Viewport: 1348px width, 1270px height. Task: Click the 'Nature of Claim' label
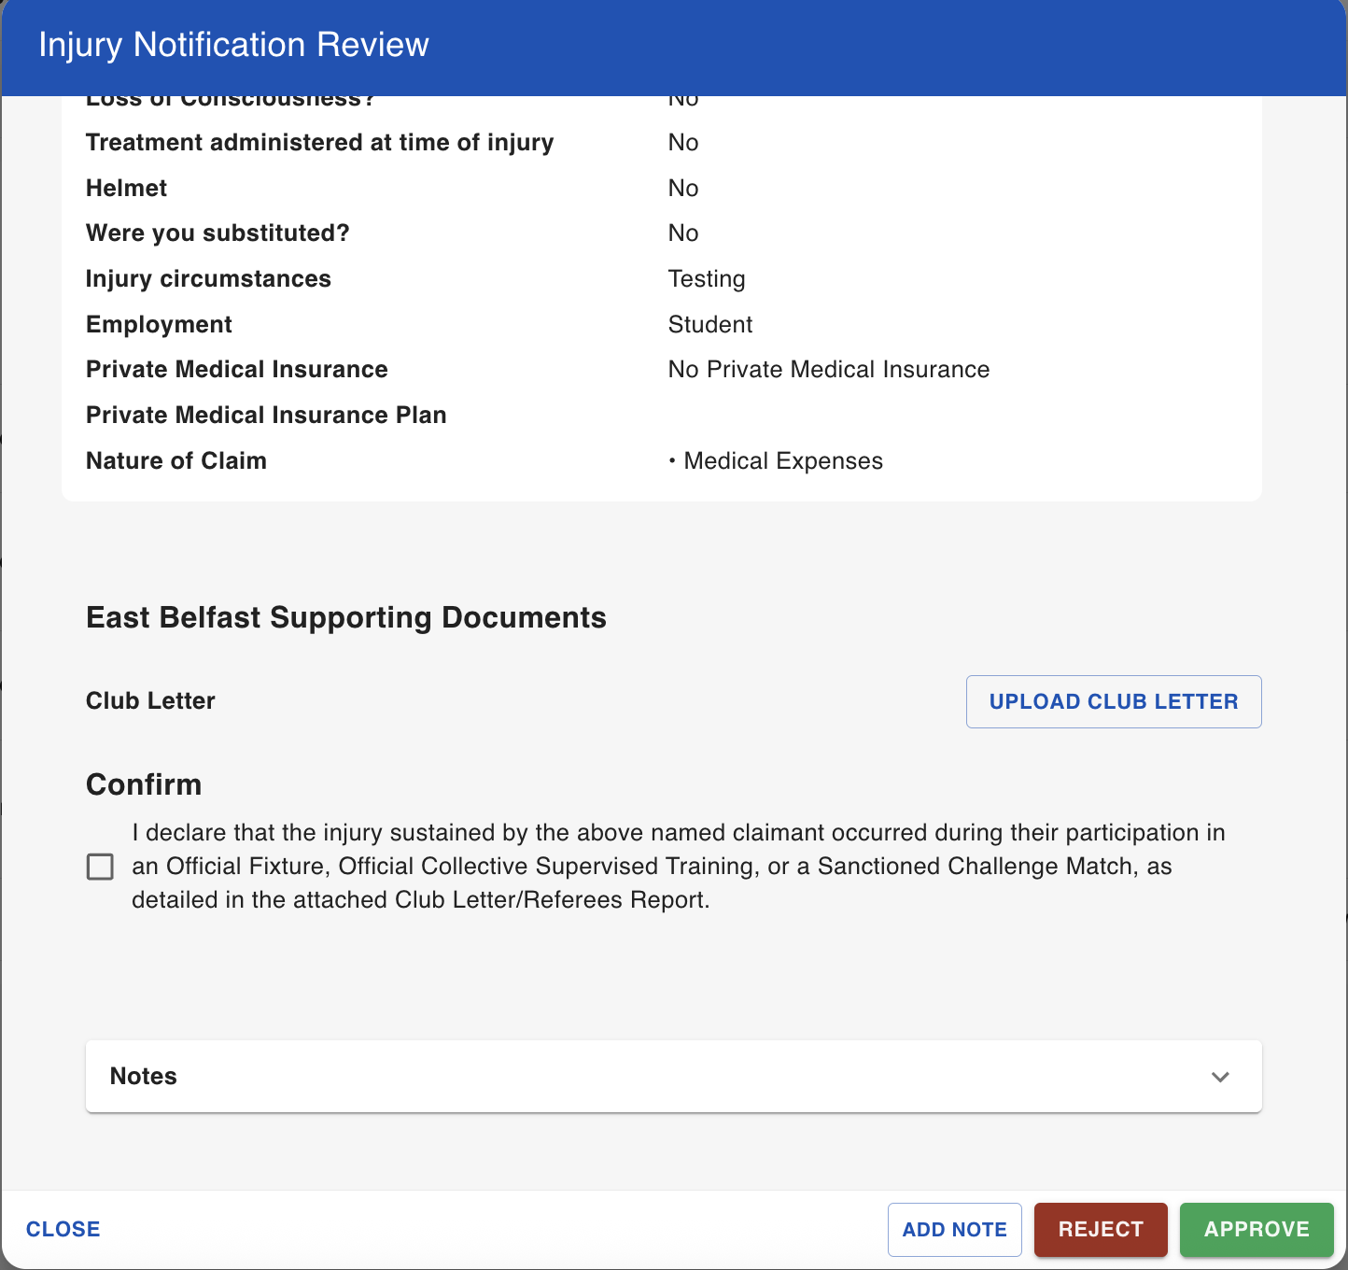click(176, 460)
